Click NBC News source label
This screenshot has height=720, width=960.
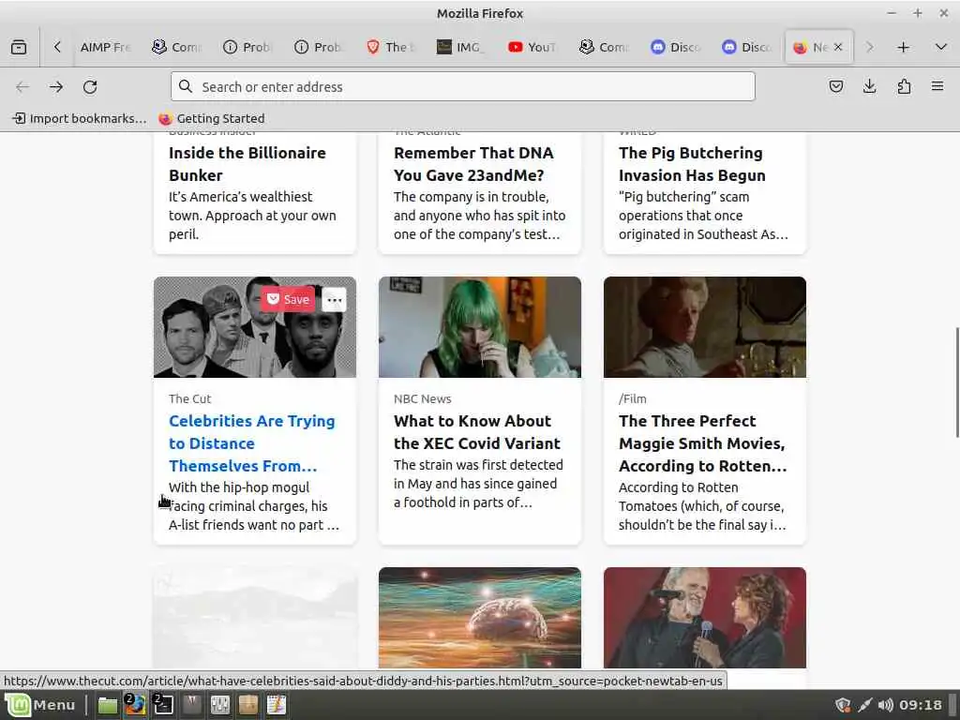coord(423,398)
